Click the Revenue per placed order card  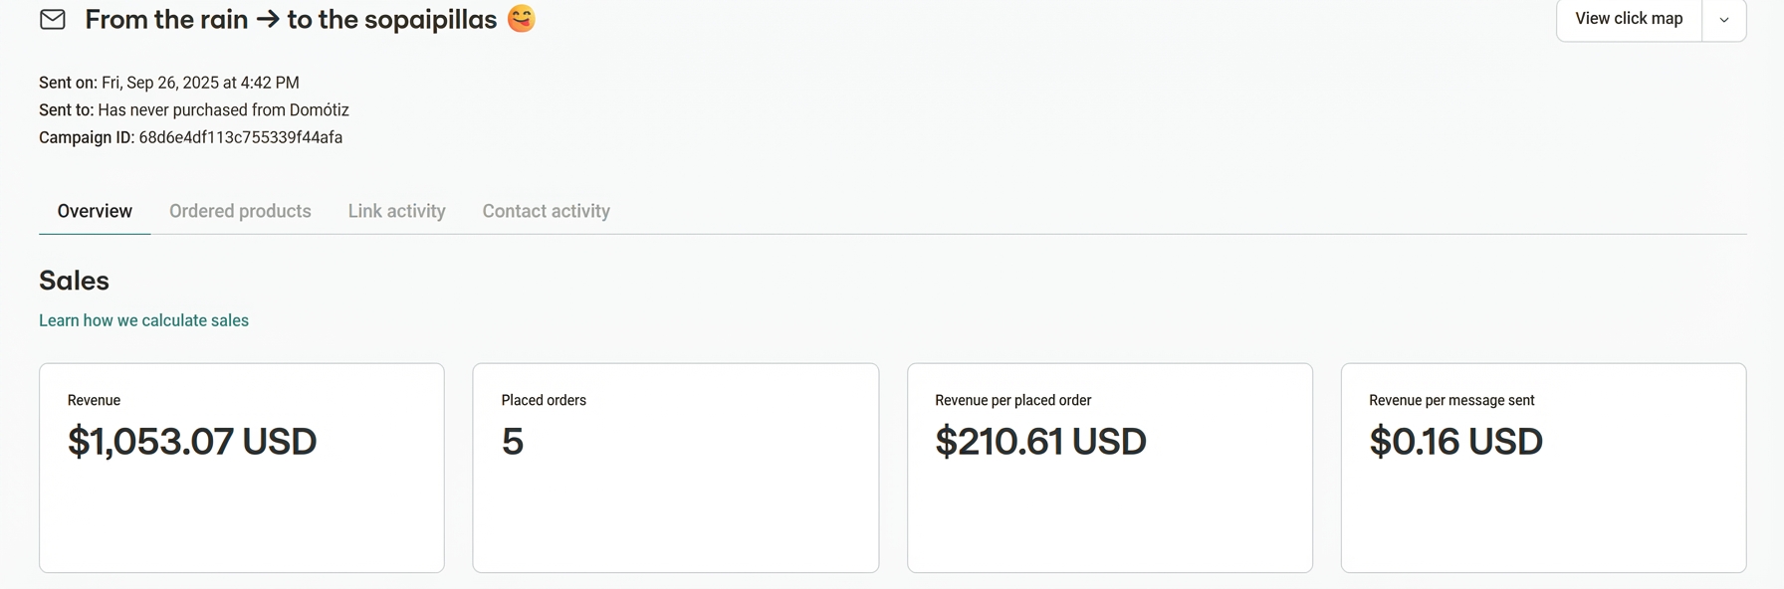(1109, 468)
